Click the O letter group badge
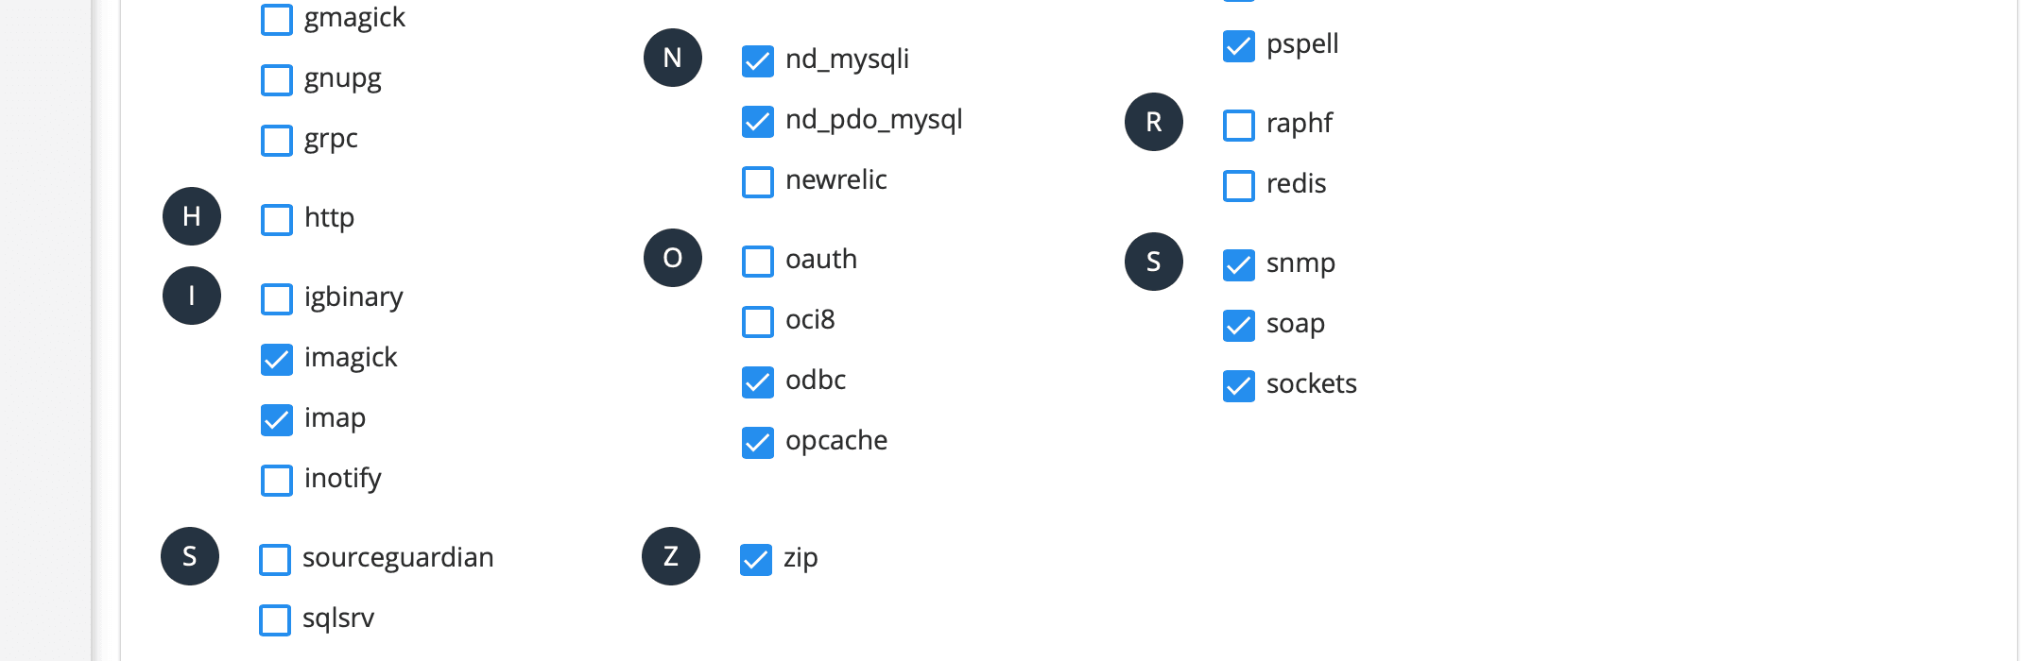 click(x=673, y=258)
